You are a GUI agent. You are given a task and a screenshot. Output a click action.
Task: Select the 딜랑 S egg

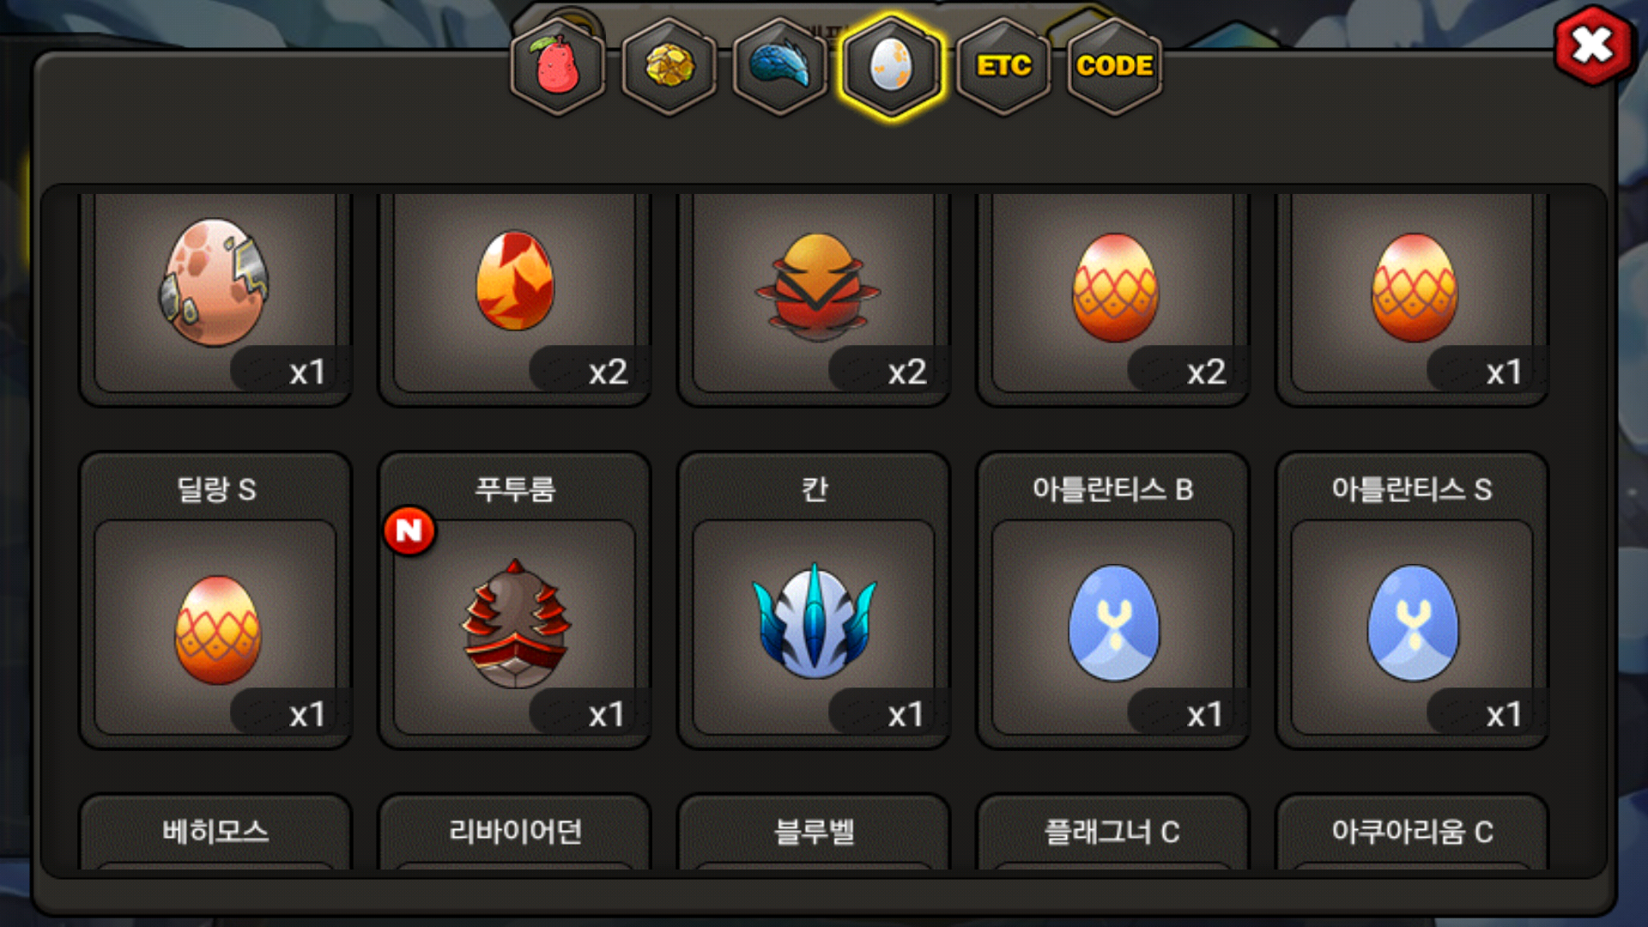215,601
